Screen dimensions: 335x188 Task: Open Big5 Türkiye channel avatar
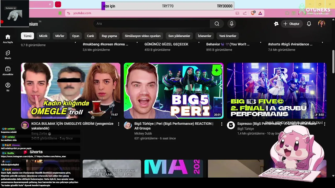(x=231, y=125)
